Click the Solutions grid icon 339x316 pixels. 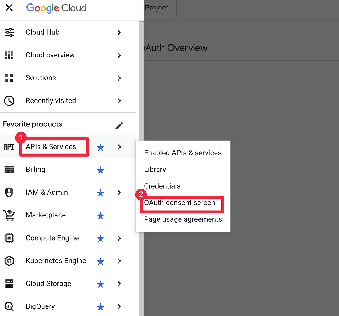pos(9,78)
